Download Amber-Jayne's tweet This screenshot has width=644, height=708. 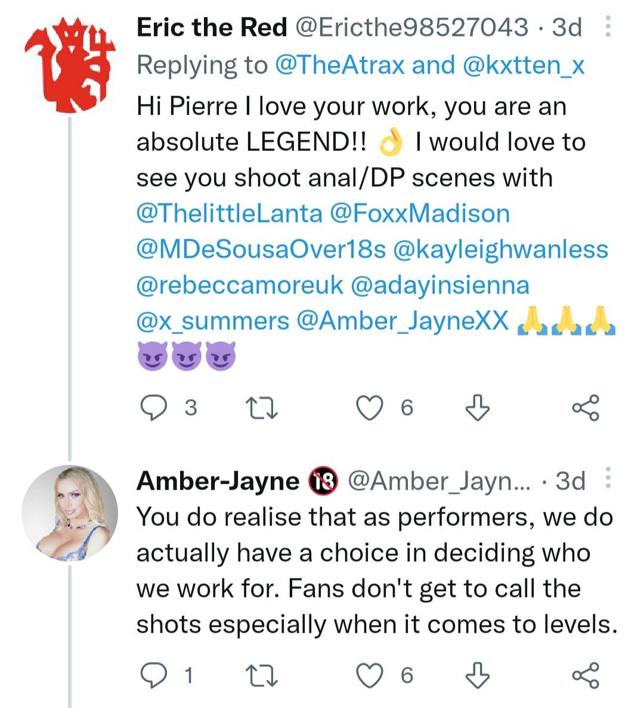(x=477, y=675)
